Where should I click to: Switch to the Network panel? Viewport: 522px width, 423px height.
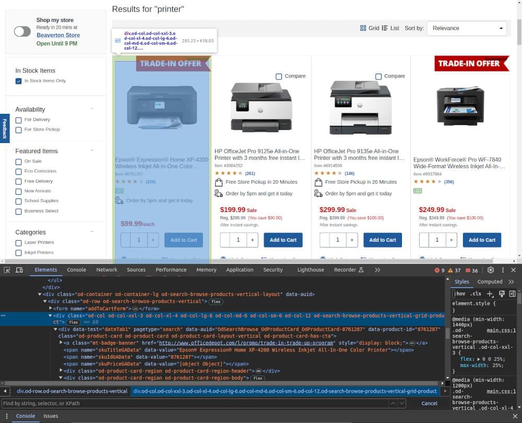[x=106, y=270]
